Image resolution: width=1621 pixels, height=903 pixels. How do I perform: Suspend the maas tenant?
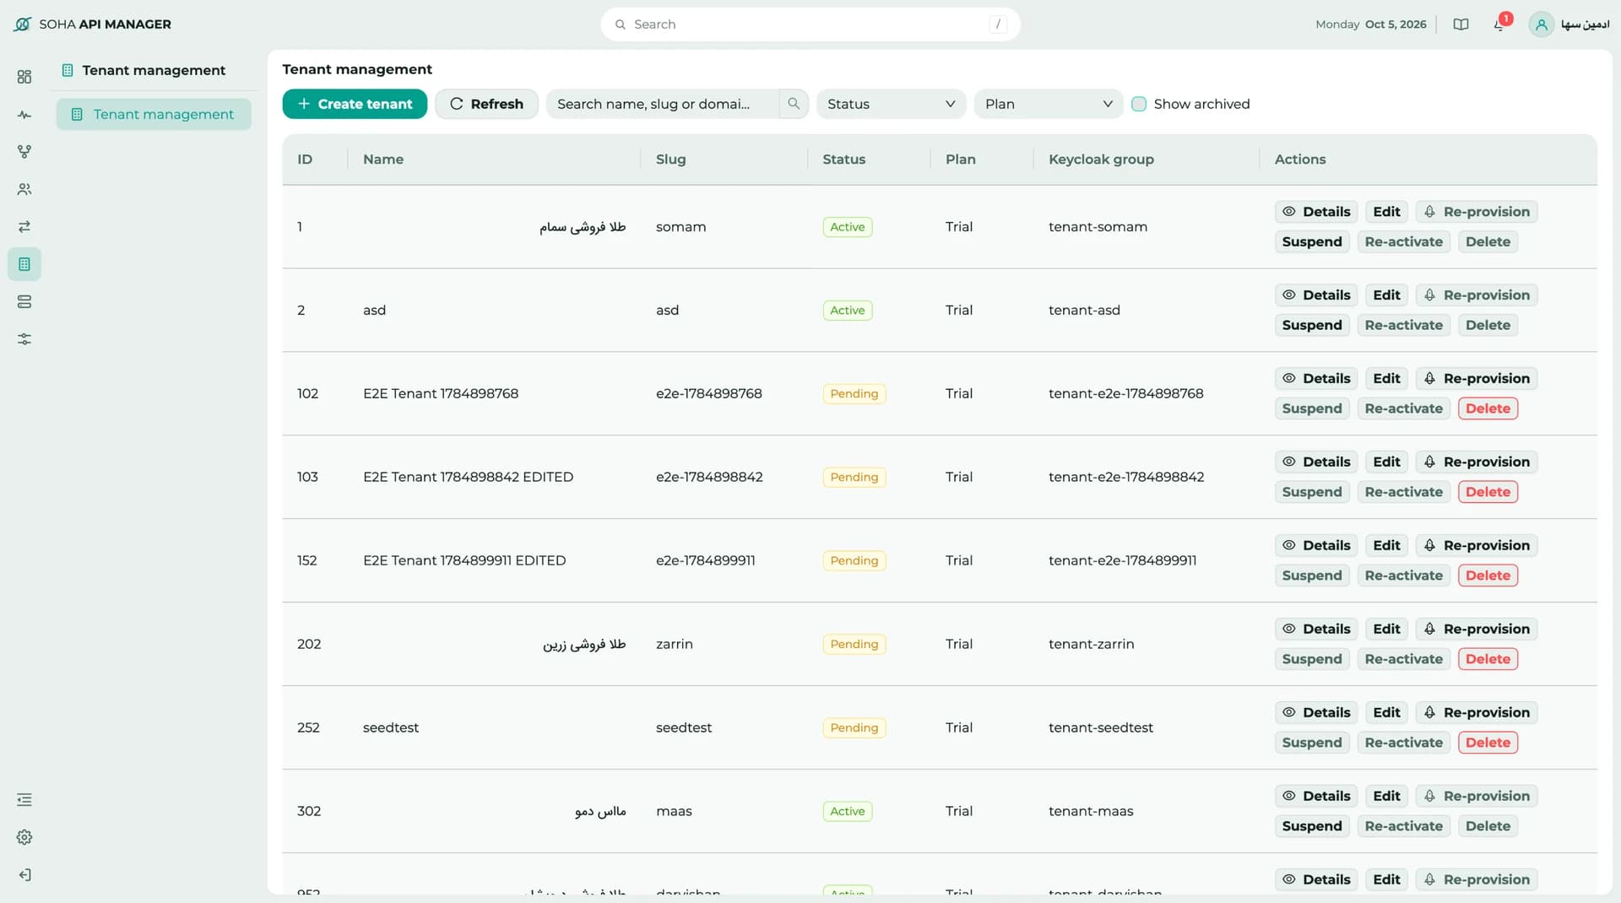click(x=1312, y=826)
